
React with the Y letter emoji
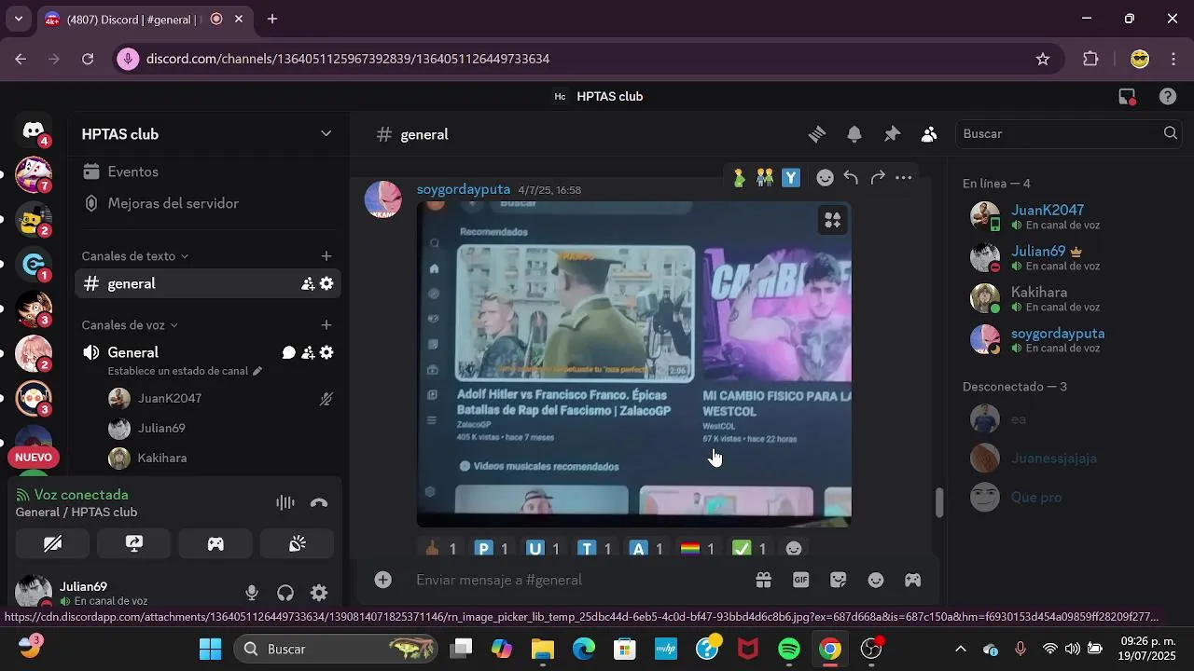(x=791, y=177)
